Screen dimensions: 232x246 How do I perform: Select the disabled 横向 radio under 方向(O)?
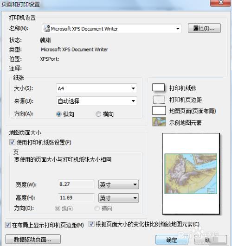point(97,208)
